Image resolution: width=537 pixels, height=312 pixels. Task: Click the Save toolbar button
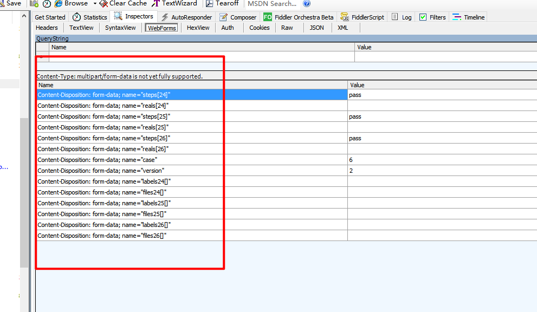[11, 3]
